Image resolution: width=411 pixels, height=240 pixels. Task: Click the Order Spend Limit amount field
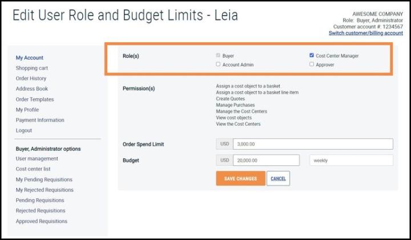[313, 144]
